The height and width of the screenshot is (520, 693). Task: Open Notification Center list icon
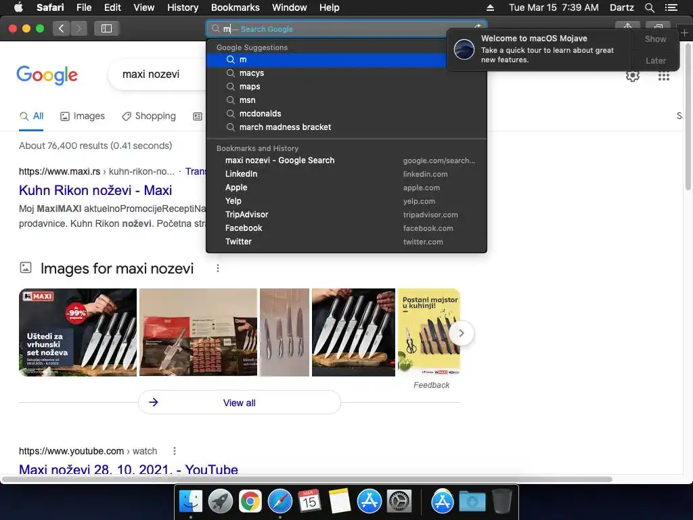point(671,7)
